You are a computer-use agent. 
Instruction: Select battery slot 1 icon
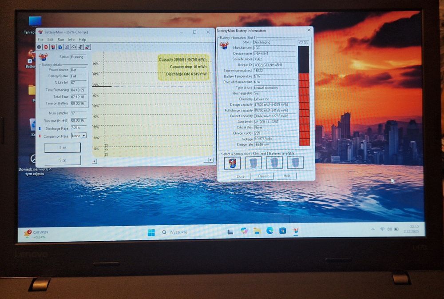point(232,163)
